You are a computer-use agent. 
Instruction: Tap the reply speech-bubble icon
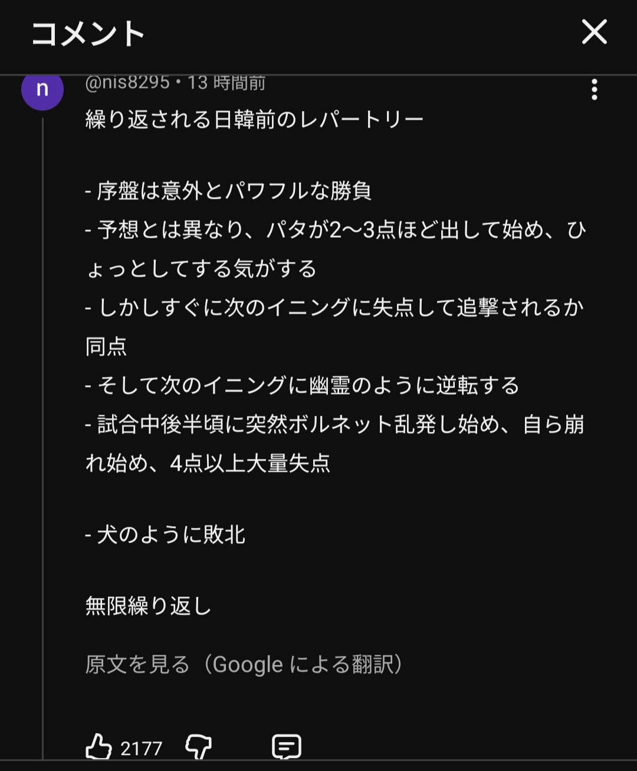tap(287, 747)
